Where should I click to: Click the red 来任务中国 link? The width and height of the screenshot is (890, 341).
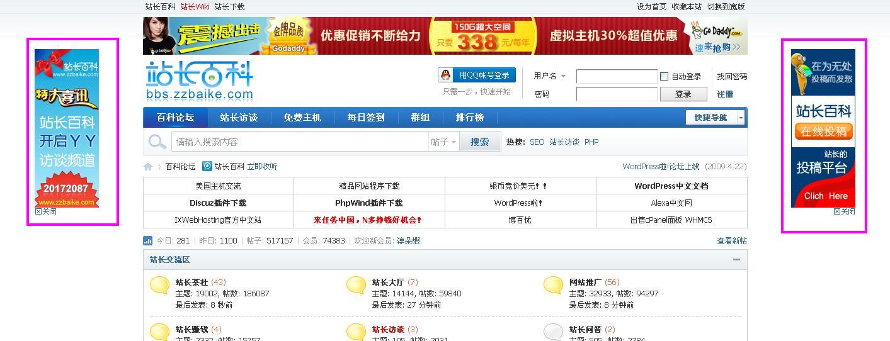(368, 220)
